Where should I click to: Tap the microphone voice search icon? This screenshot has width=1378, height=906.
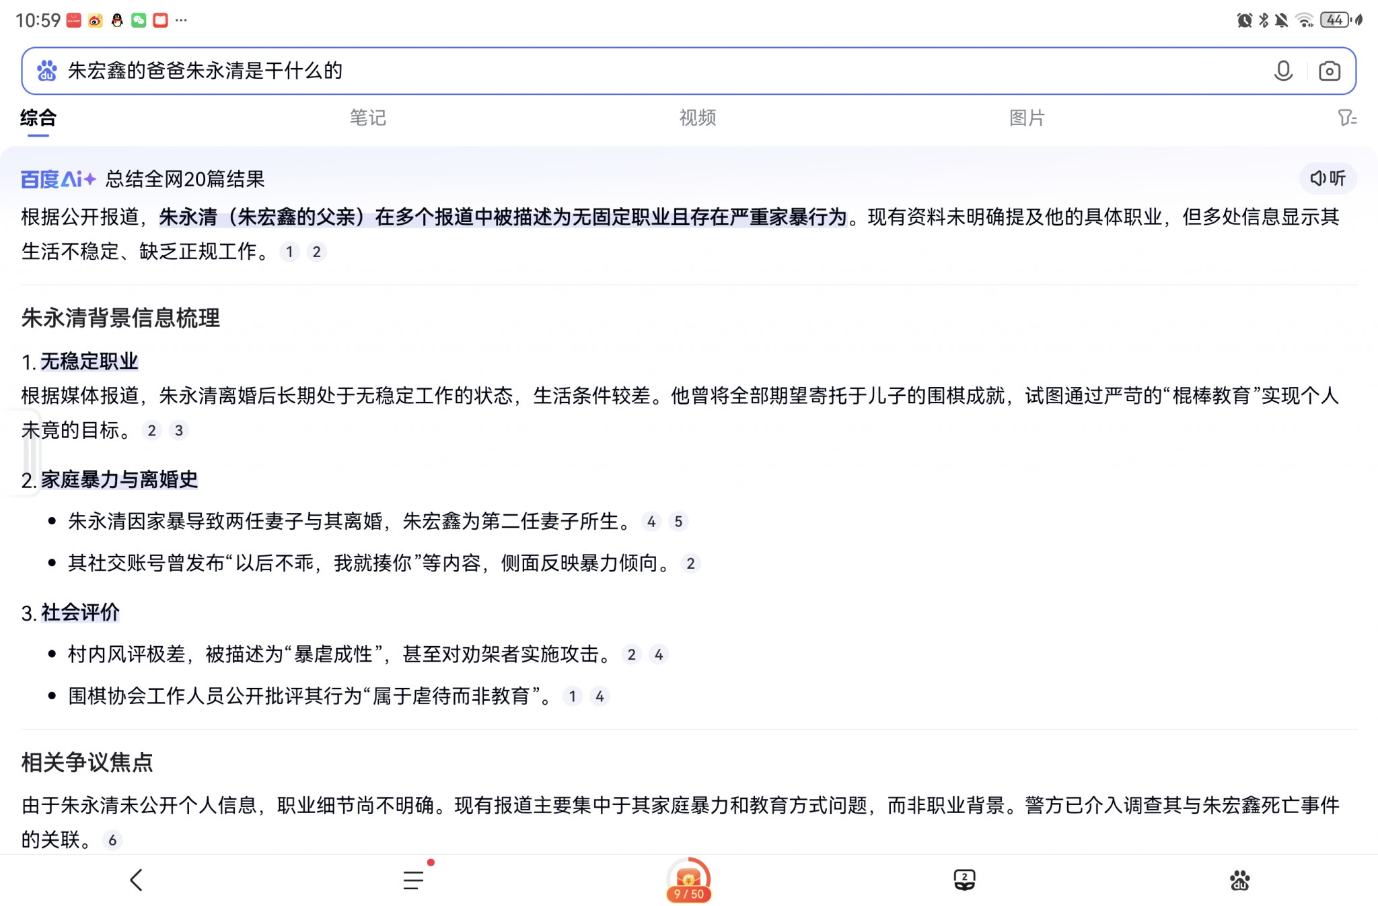point(1283,71)
